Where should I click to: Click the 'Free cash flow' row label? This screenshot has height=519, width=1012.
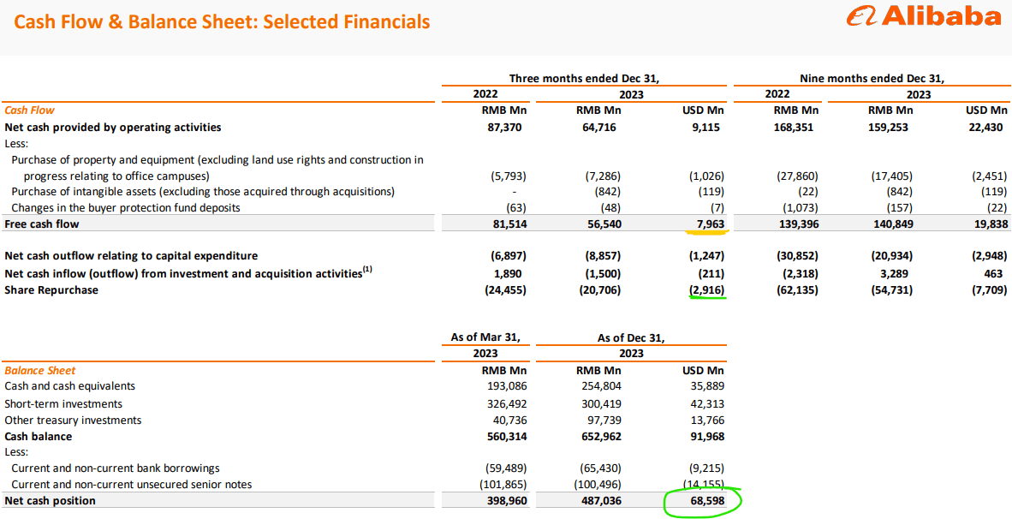[x=42, y=224]
